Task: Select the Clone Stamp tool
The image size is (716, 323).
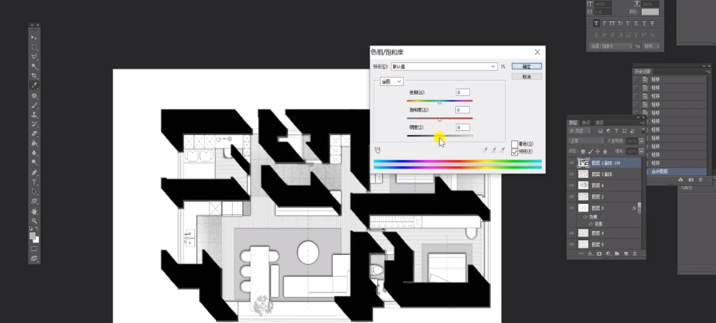Action: (34, 115)
